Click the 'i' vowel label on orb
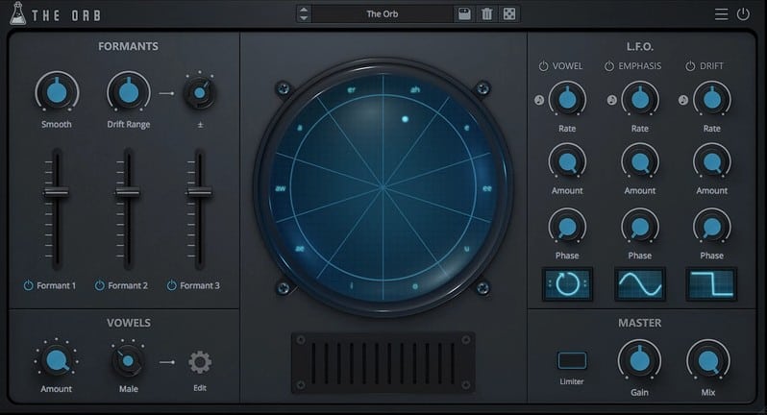The width and height of the screenshot is (767, 415). click(351, 285)
